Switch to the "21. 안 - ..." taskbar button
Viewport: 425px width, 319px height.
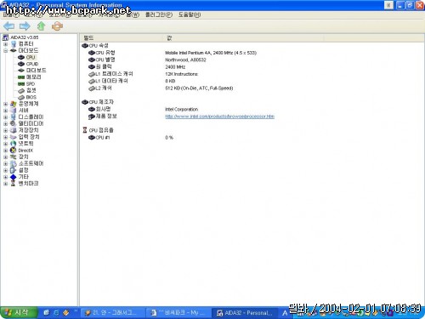[113, 313]
